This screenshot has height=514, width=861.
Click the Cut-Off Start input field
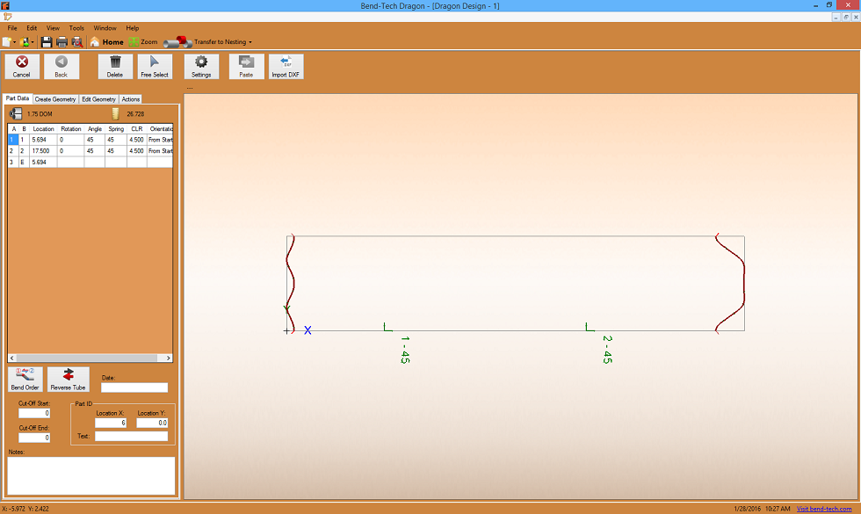click(x=34, y=413)
